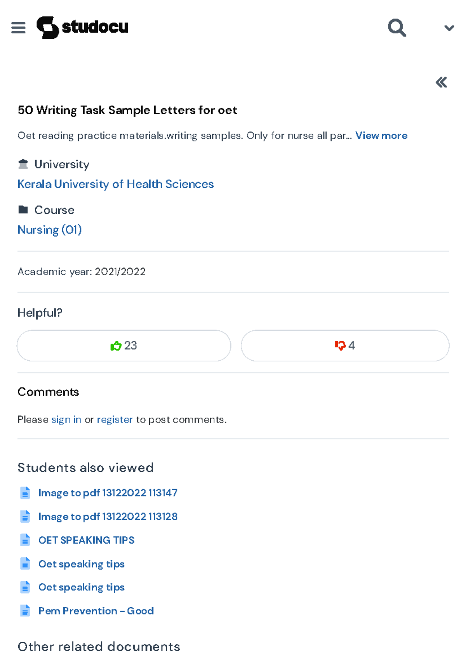Click the university building icon
The image size is (466, 660).
(23, 164)
